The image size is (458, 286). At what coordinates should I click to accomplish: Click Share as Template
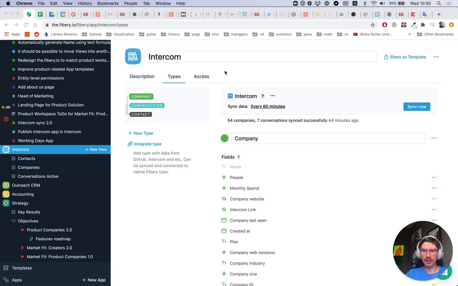click(x=405, y=57)
